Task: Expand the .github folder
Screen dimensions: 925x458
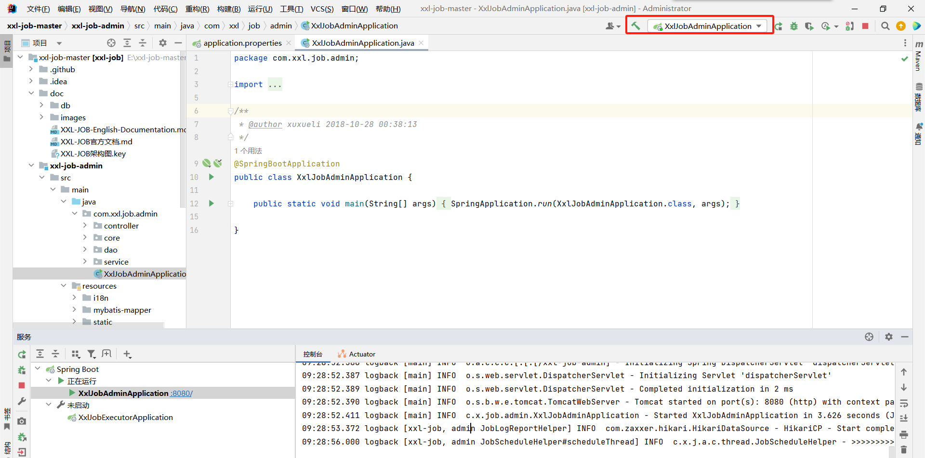Action: (31, 69)
